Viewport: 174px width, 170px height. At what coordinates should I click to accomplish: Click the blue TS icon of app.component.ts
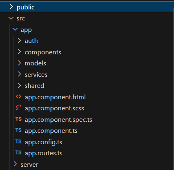tap(18, 130)
